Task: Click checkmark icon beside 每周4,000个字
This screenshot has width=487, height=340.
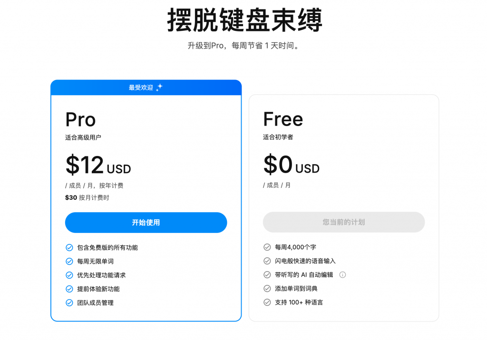Action: (x=267, y=247)
